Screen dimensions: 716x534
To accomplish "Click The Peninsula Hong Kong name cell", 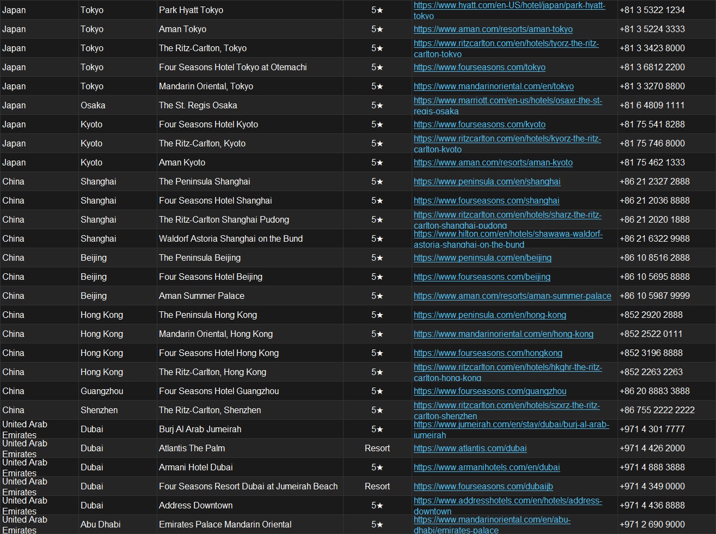I will pos(250,315).
